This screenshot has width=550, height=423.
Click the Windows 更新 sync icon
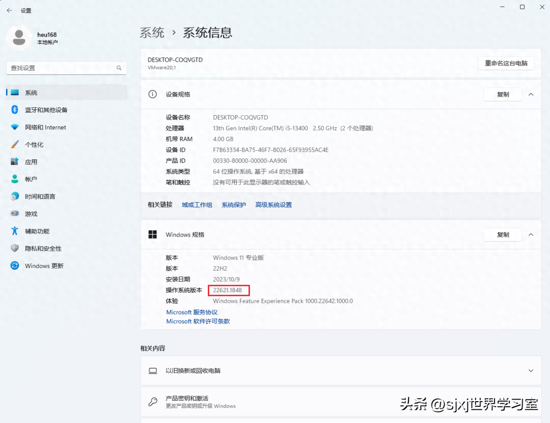pyautogui.click(x=15, y=266)
